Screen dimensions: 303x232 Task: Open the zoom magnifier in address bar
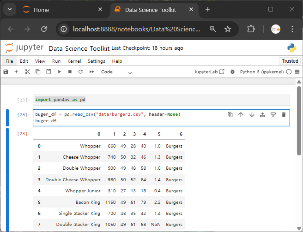[213, 29]
